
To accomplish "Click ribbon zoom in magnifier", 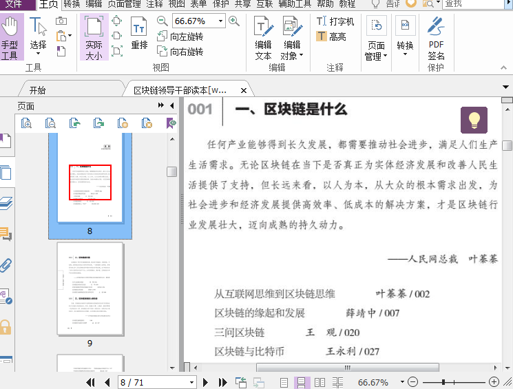I will 234,21.
